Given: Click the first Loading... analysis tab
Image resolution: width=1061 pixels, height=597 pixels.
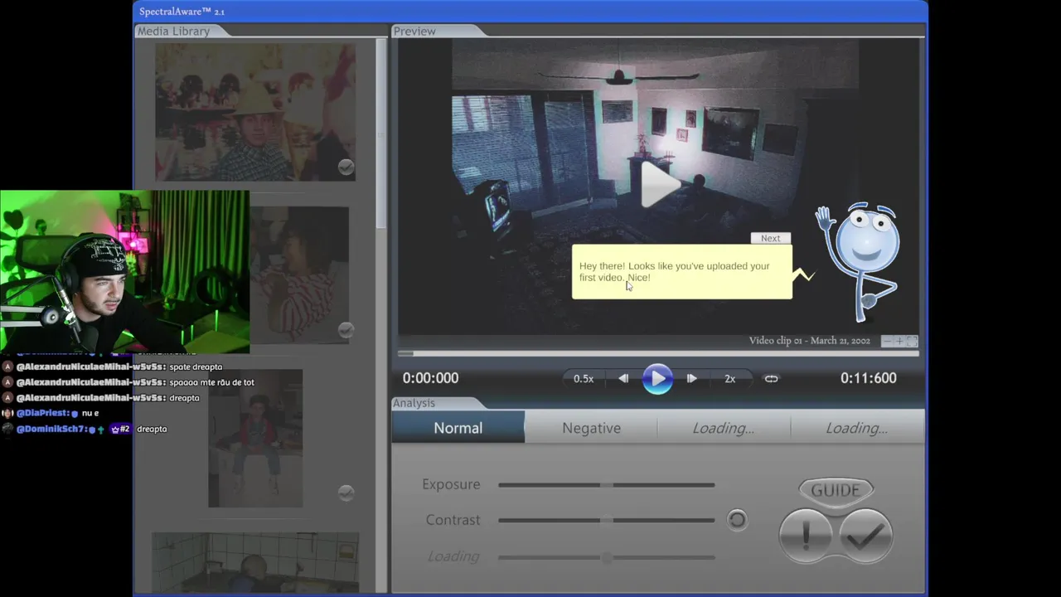Looking at the screenshot, I should click(724, 428).
